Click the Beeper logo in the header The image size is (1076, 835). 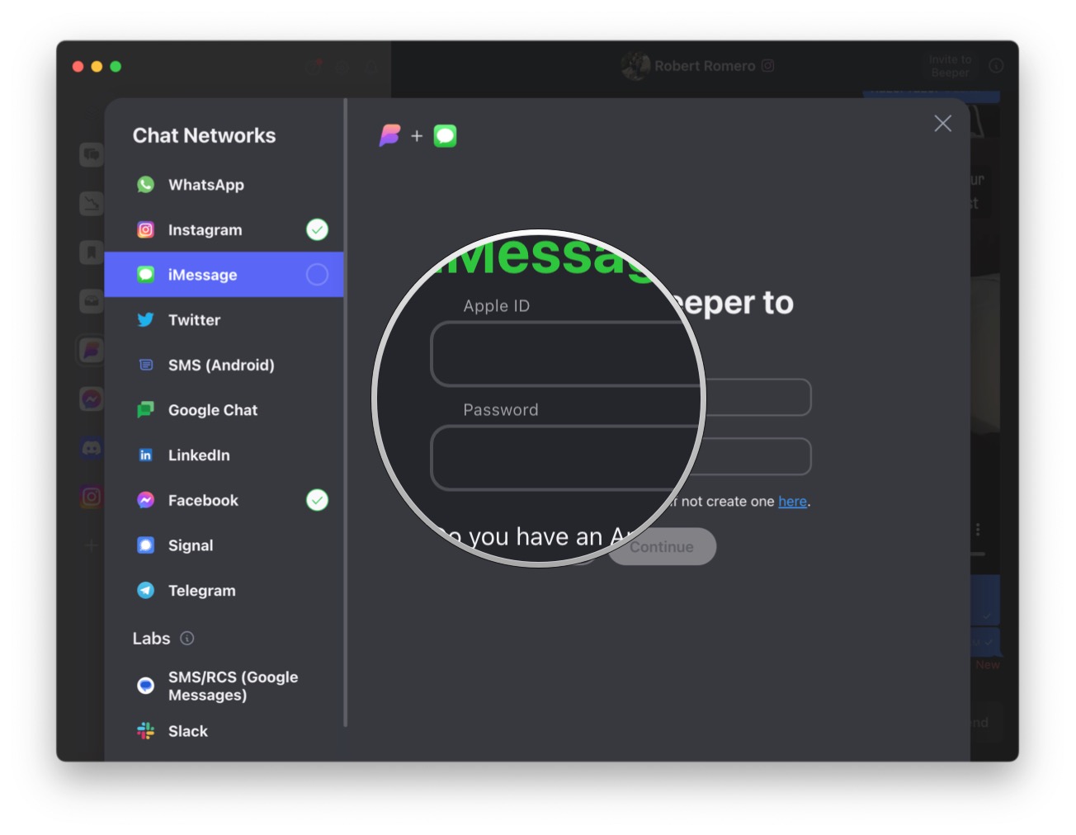click(x=390, y=135)
